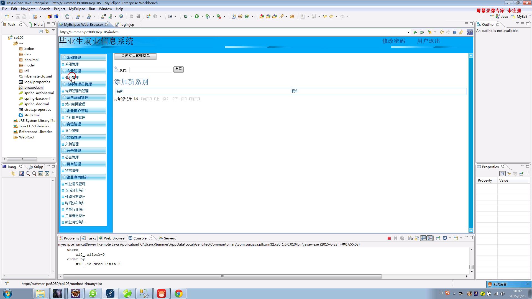
Task: Click the browser back arrow icon
Action: (442, 32)
